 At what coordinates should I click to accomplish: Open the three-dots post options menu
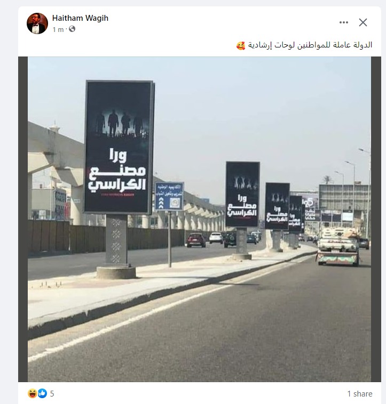pos(344,23)
